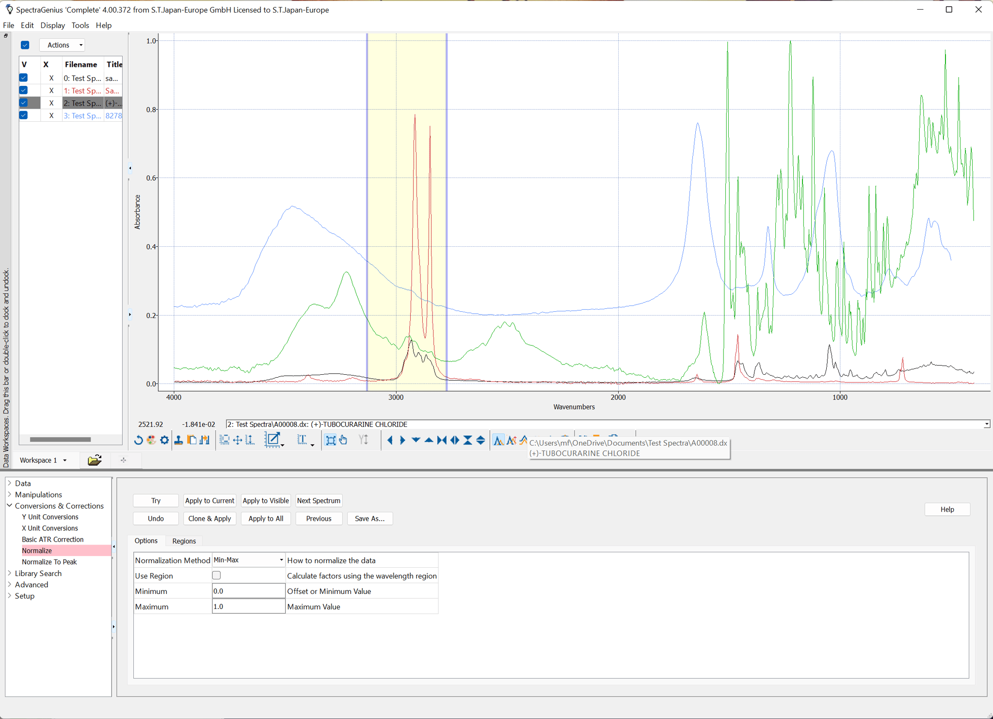Click the left-arrow spectrum navigation icon

pos(391,440)
